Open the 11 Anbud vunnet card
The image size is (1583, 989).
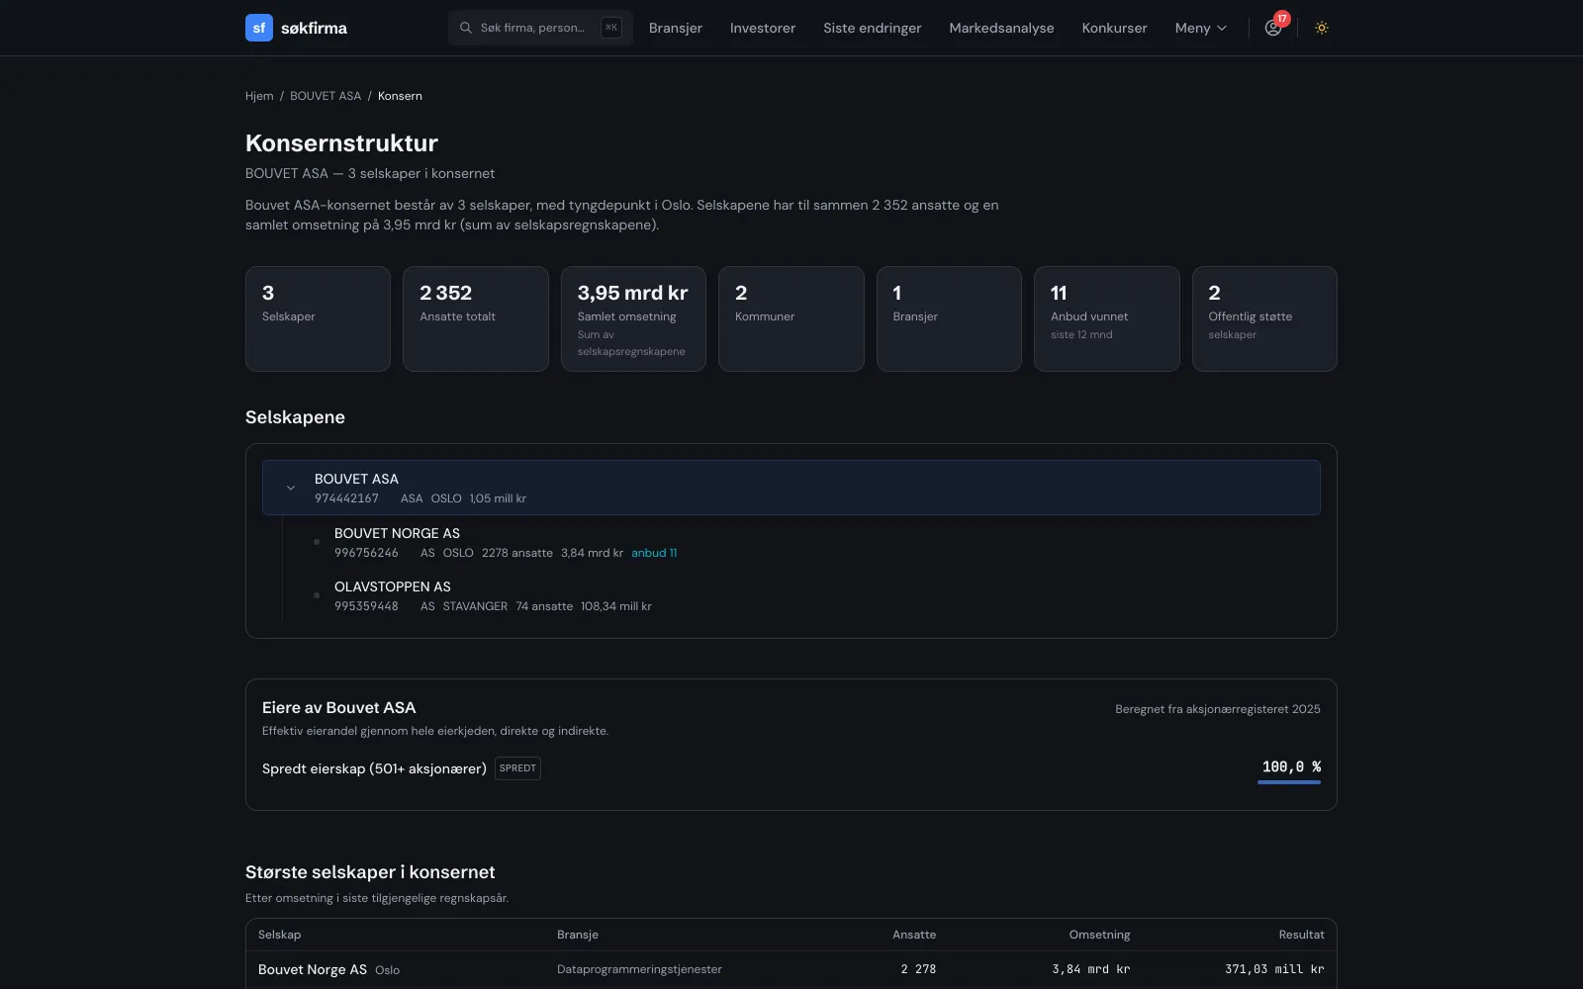[1107, 318]
